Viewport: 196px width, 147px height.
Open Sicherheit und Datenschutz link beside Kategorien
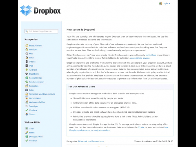coord(91,141)
